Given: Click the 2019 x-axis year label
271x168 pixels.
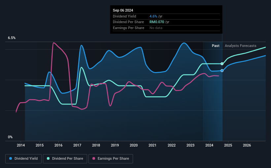Looking at the screenshot, I should pos(115,145).
